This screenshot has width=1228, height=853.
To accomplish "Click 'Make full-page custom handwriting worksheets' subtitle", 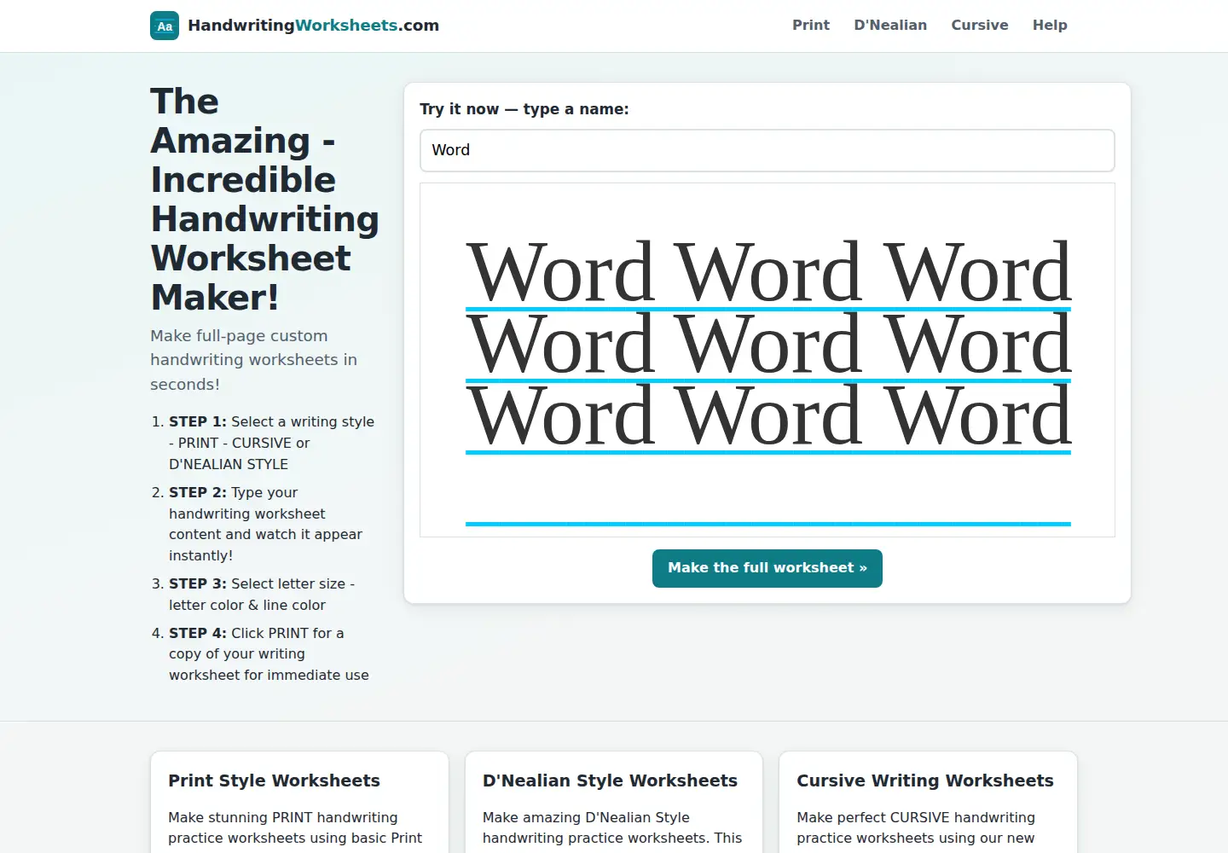I will 253,360.
